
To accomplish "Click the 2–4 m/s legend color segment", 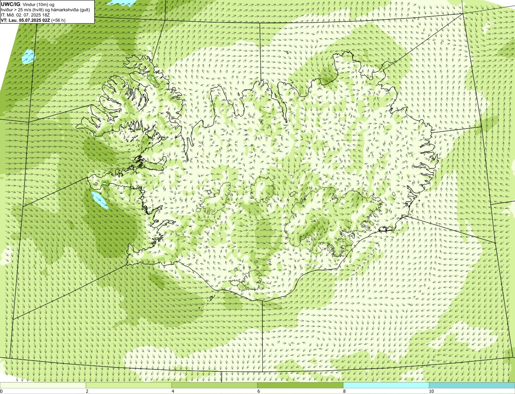I will coord(129,385).
